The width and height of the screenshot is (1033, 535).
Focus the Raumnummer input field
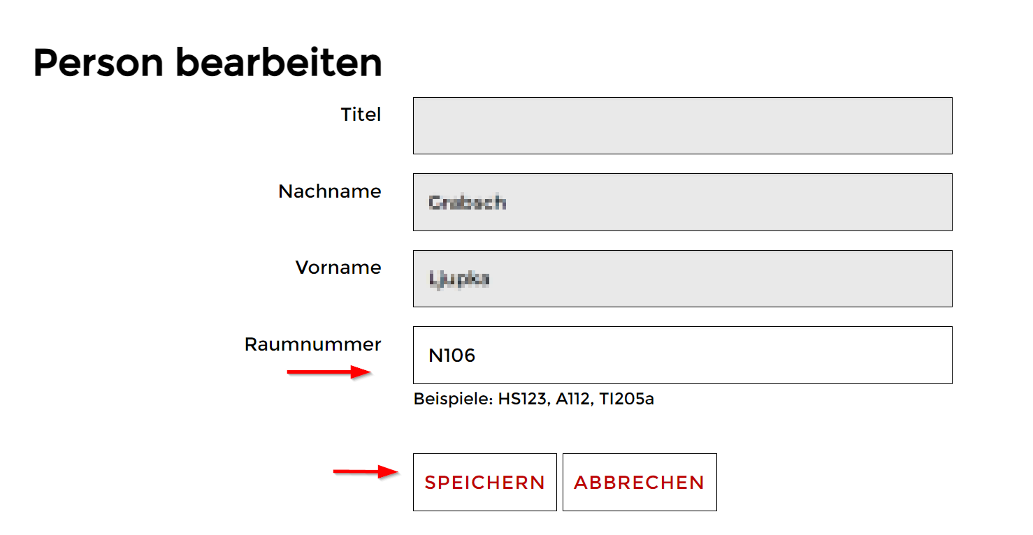pos(682,355)
